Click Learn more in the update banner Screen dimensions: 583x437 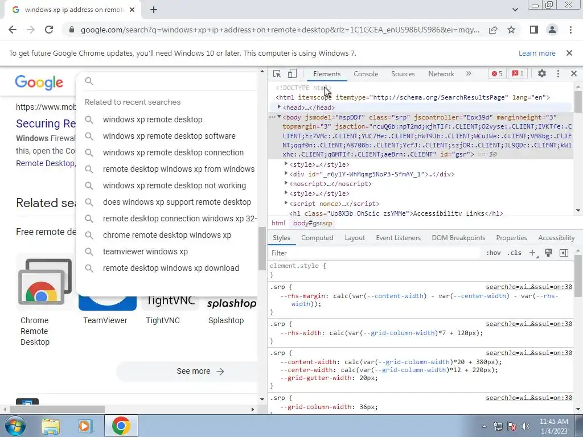coord(537,53)
